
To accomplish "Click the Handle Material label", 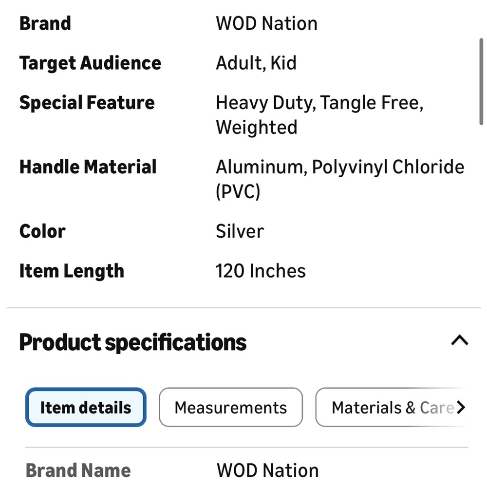I will point(88,167).
